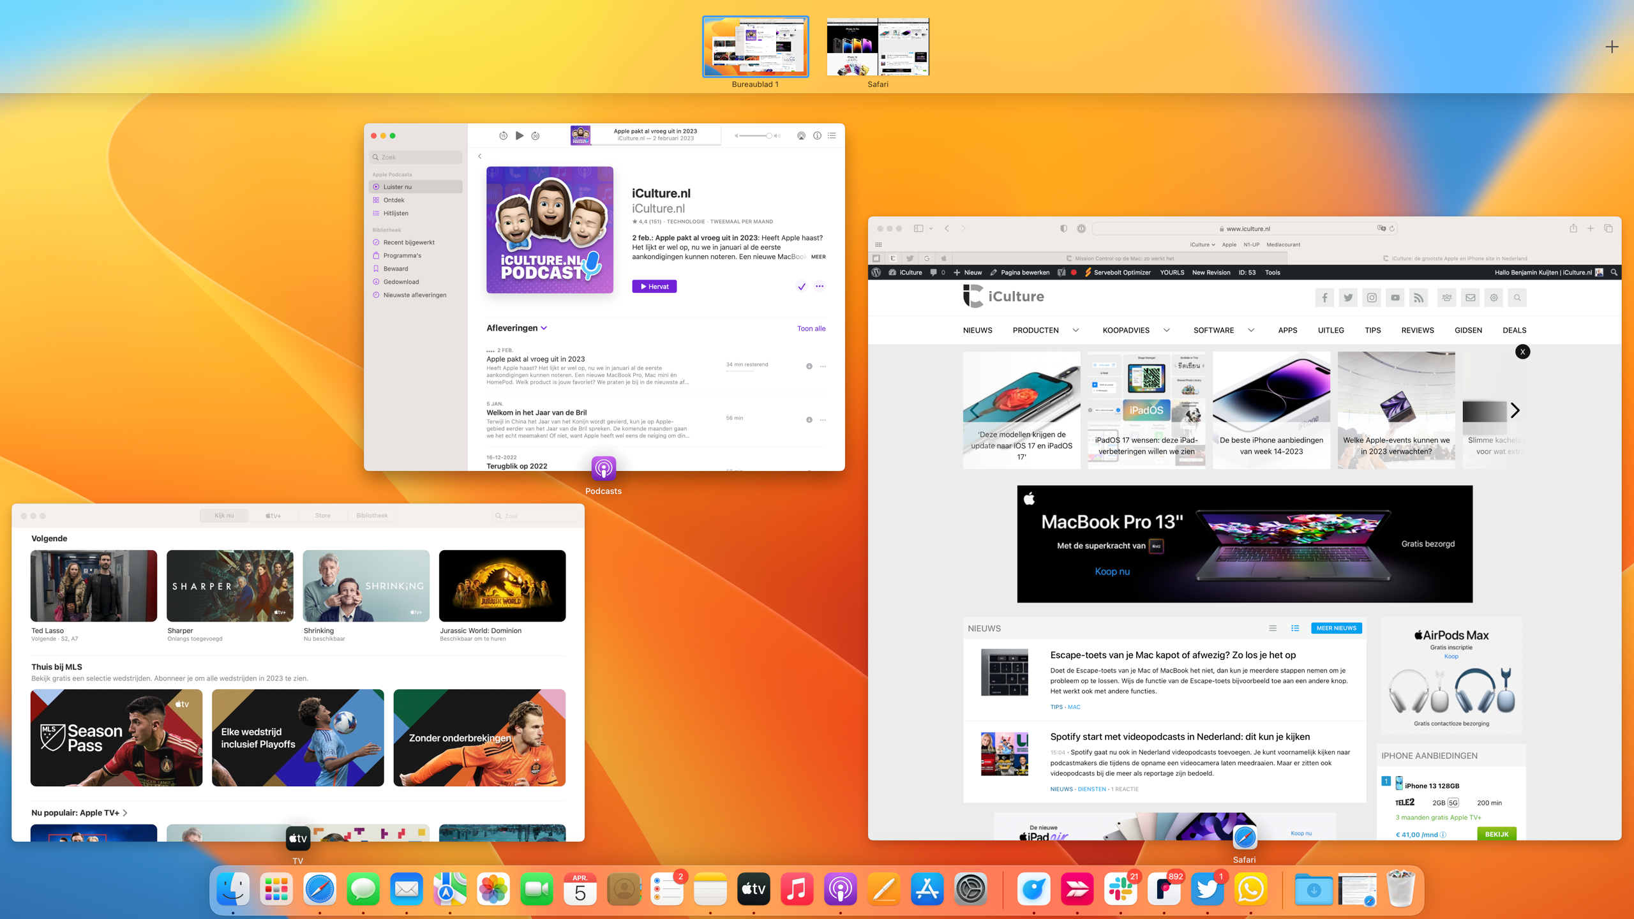Open the more options menu beside Hervat
The image size is (1634, 919).
[x=820, y=287]
